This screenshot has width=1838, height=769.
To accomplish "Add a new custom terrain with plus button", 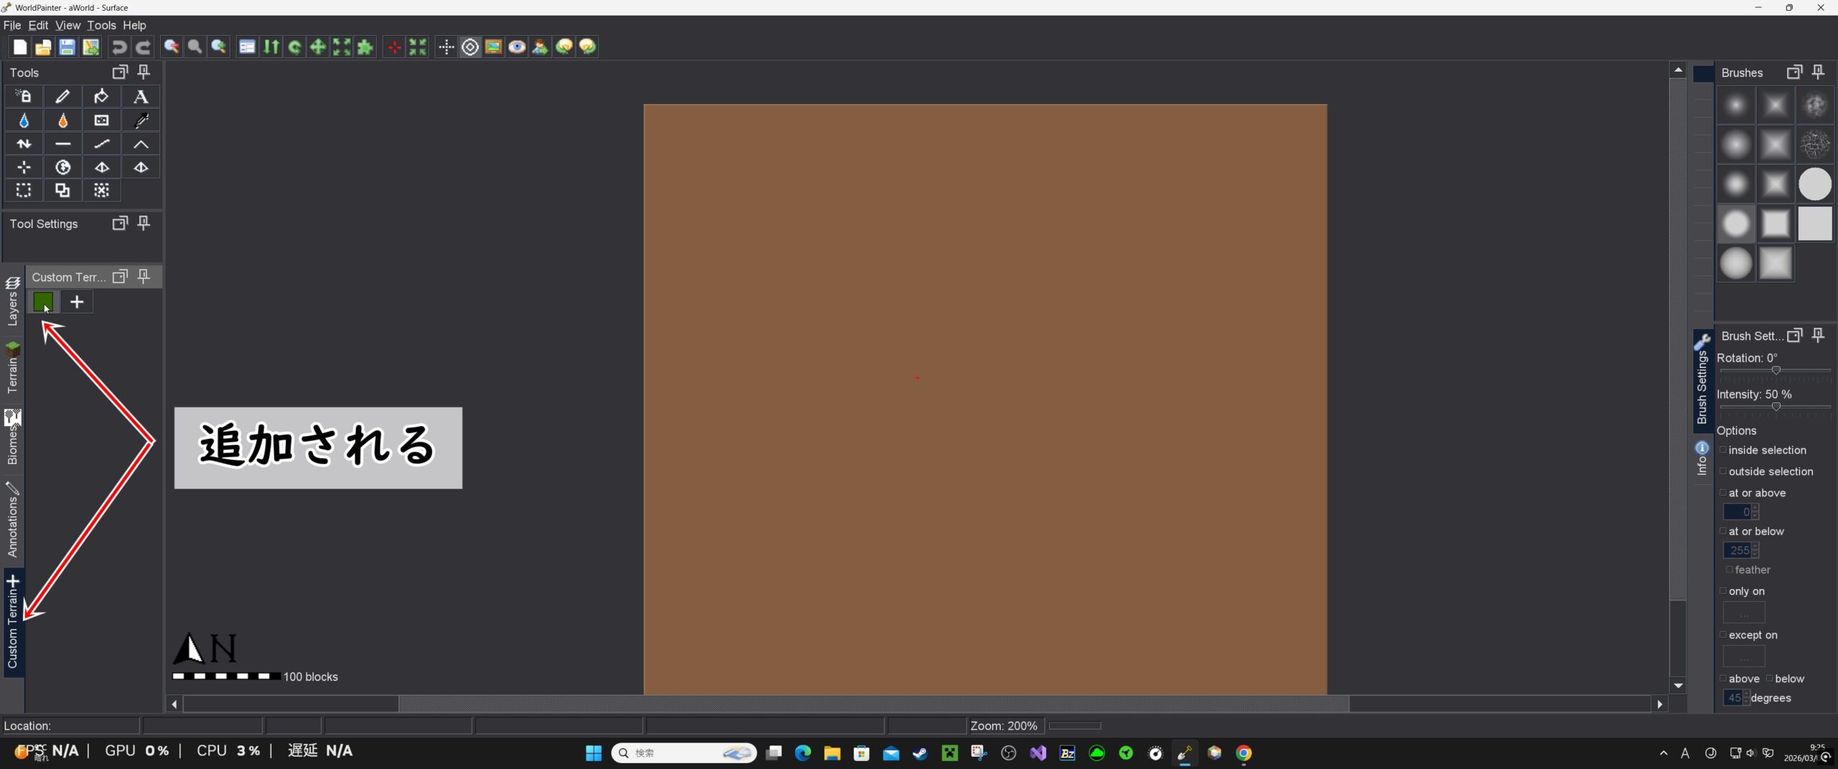I will (77, 302).
